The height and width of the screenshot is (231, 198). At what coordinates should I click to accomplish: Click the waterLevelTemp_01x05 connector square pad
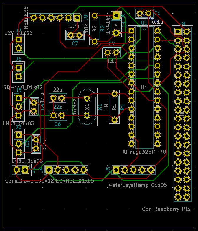click(116, 170)
